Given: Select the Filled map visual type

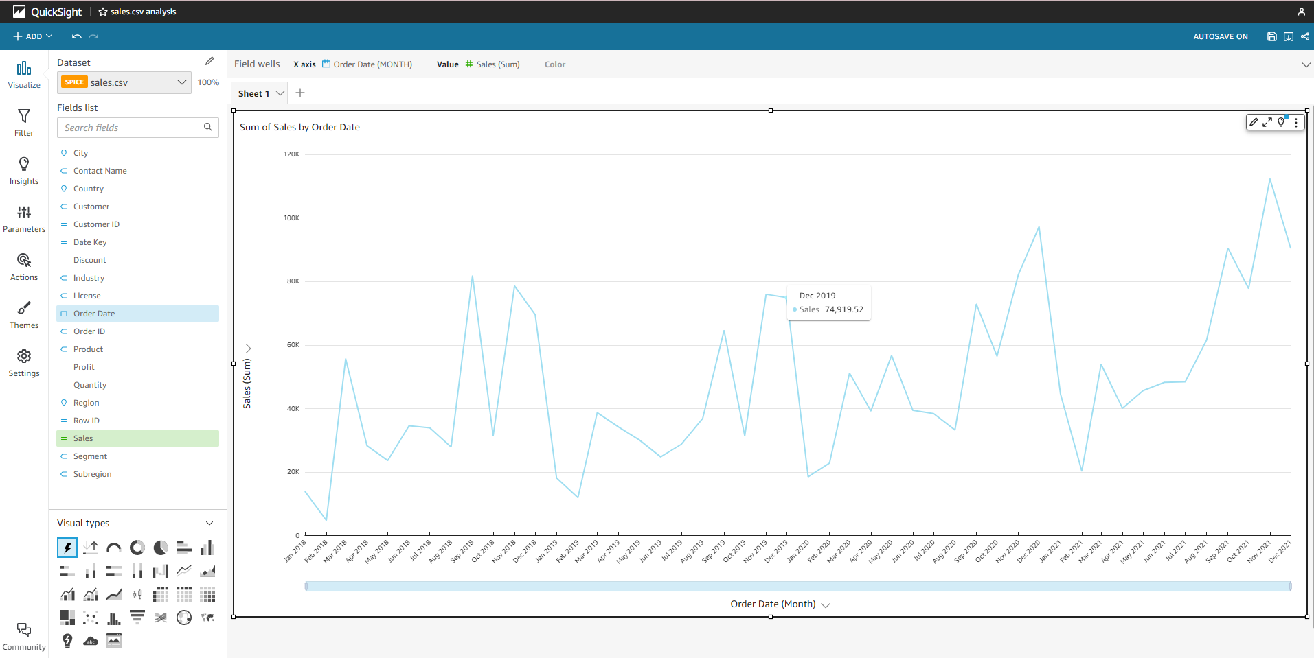Looking at the screenshot, I should click(x=207, y=618).
